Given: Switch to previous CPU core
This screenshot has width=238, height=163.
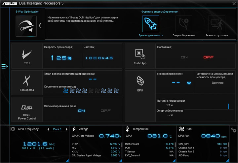Looking at the screenshot, I should coord(48,129).
